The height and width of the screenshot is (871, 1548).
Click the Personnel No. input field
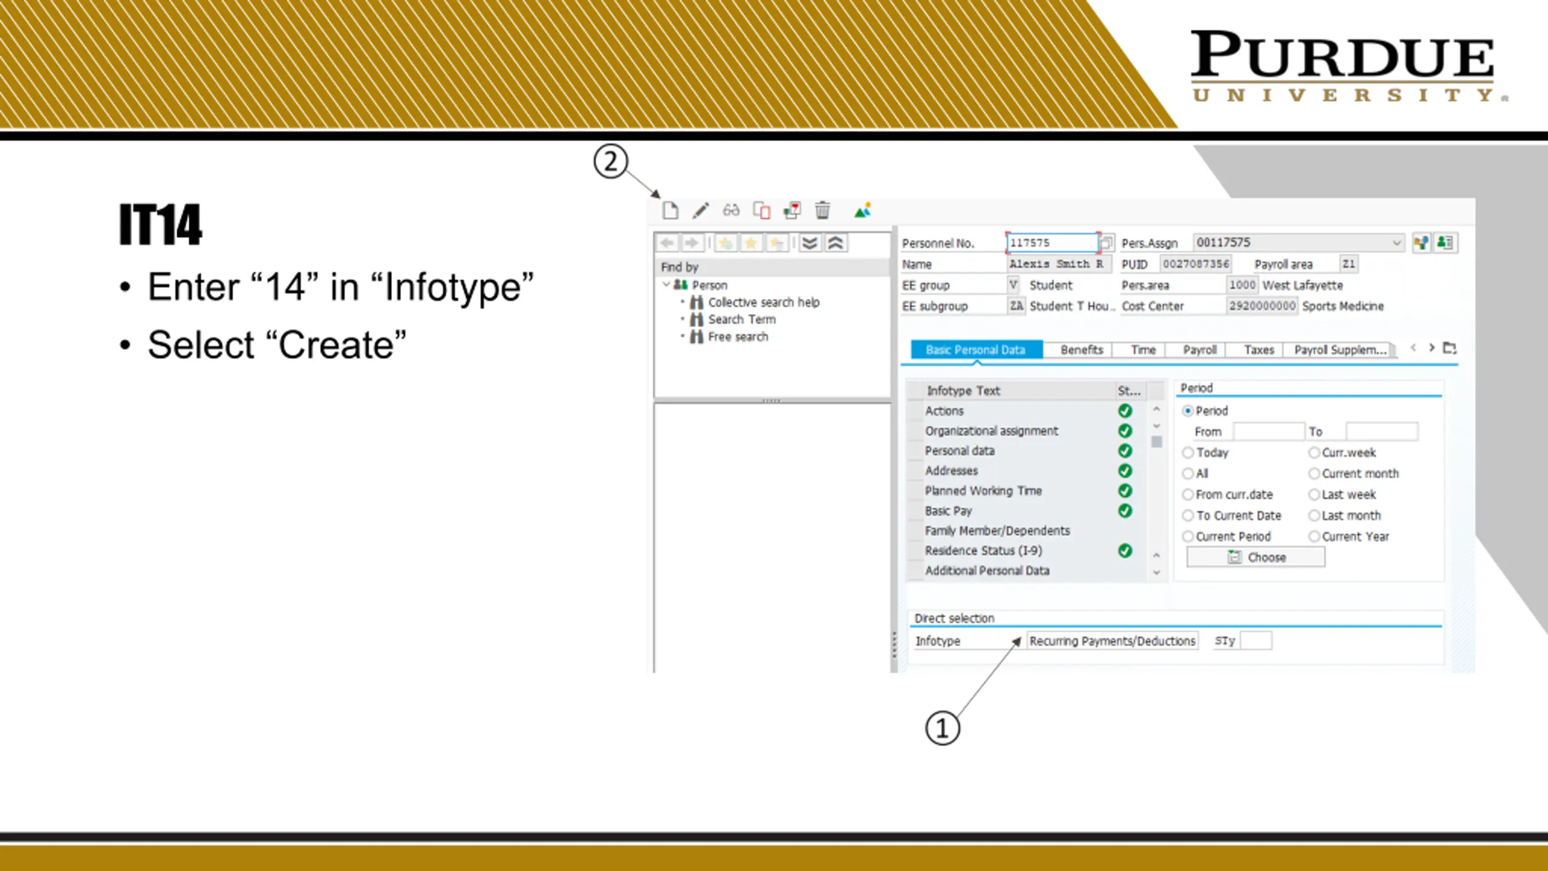click(1052, 243)
